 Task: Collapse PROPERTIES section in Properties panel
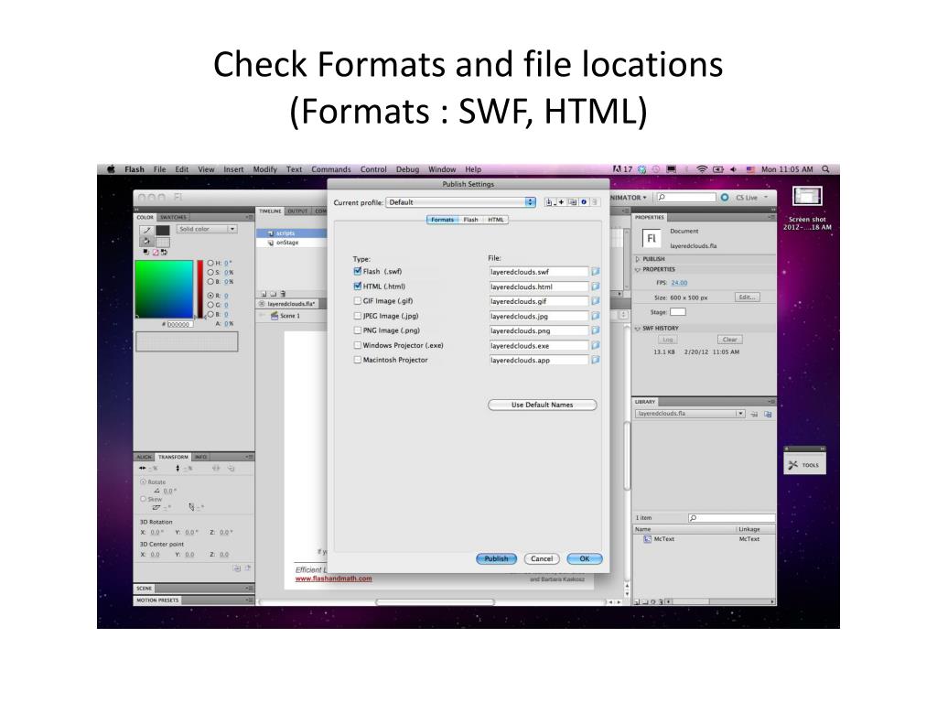(638, 270)
